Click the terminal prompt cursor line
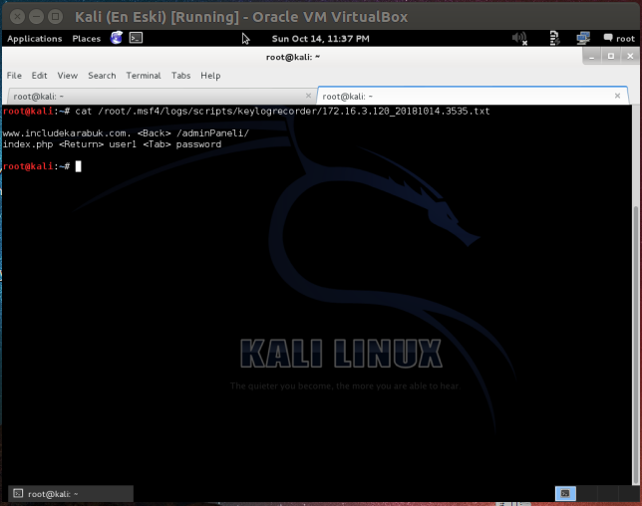Viewport: 642px width, 506px height. tap(42, 166)
